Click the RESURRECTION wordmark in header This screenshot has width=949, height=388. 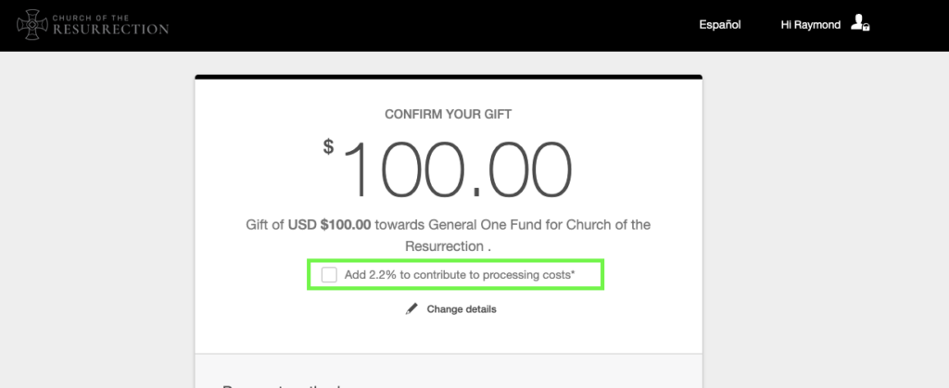(111, 29)
